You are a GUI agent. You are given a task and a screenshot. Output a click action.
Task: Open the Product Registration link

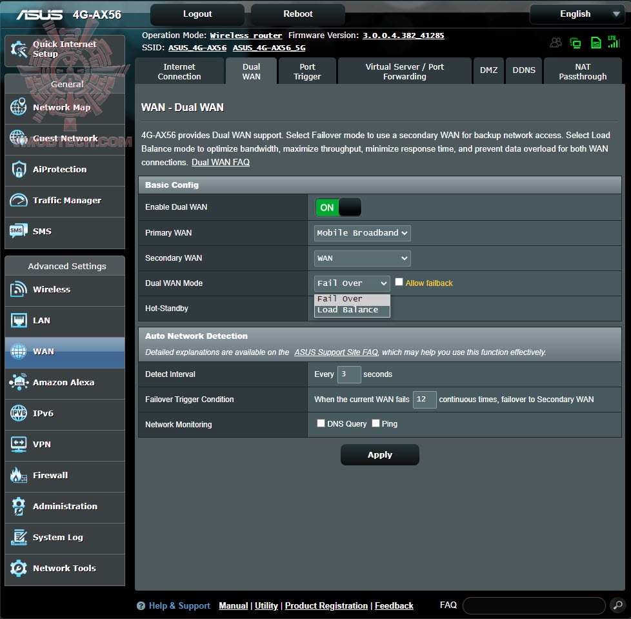click(326, 605)
